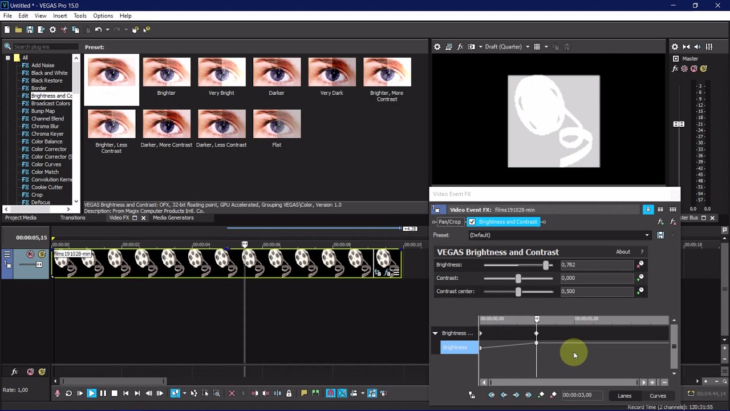Open the Options menu
The width and height of the screenshot is (730, 411).
point(103,15)
